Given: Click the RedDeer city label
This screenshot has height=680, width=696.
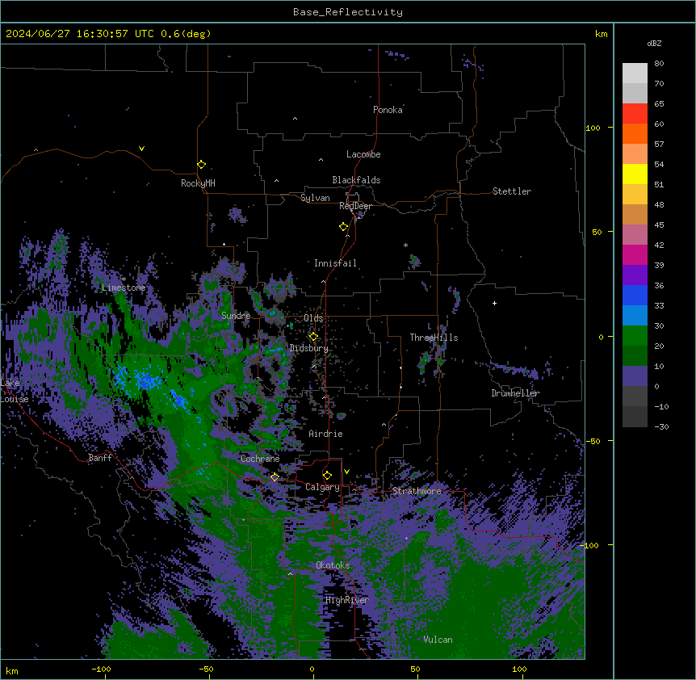Looking at the screenshot, I should tap(355, 206).
